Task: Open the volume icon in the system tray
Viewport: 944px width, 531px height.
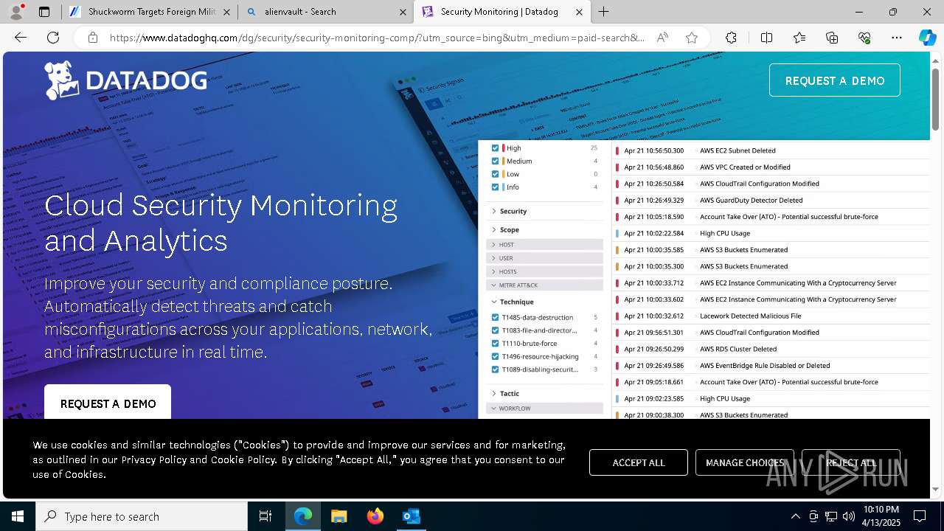Action: click(848, 516)
